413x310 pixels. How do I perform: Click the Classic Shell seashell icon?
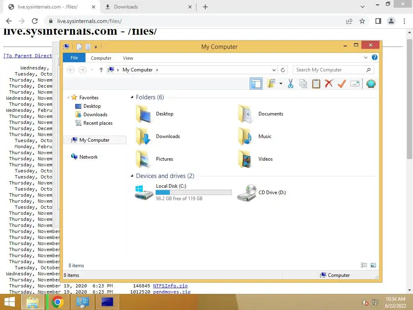(x=371, y=84)
